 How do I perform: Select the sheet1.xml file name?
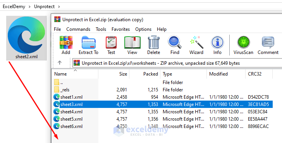click(72, 97)
